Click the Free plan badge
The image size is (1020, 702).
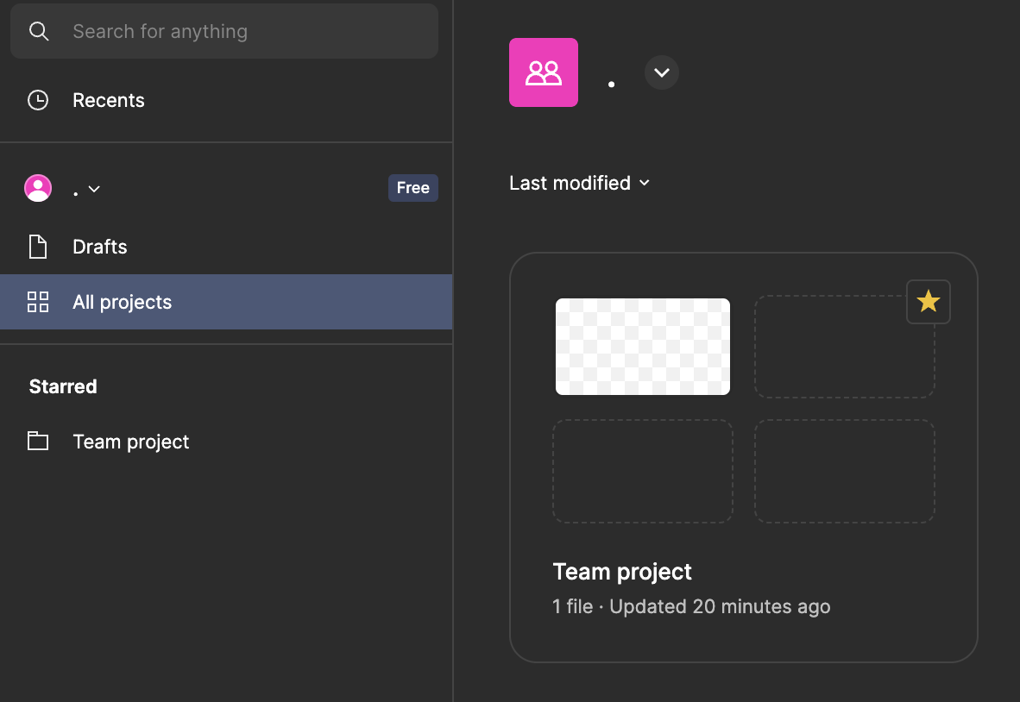pyautogui.click(x=413, y=188)
